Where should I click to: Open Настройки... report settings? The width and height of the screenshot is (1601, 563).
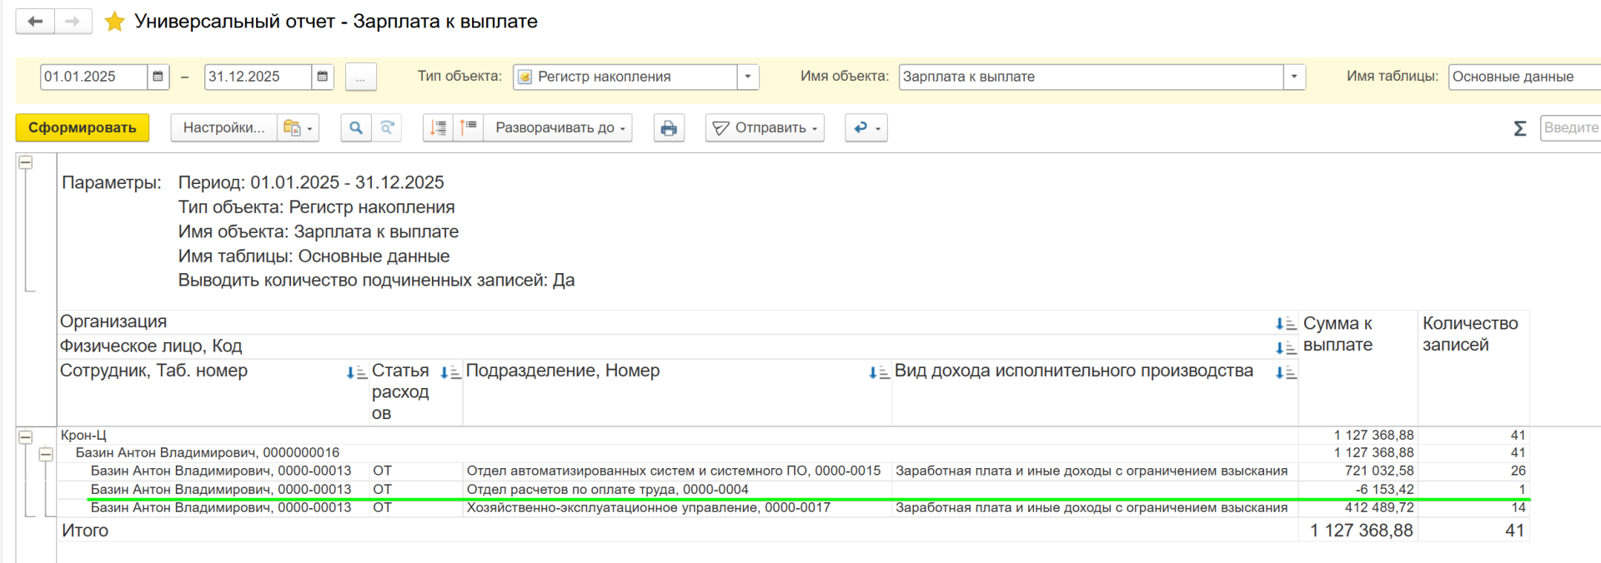click(x=223, y=127)
